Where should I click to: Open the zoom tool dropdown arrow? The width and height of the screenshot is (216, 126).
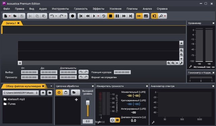click(165, 16)
